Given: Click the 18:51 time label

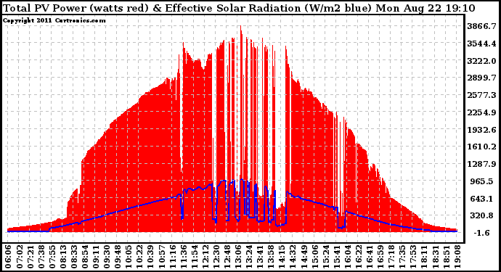Looking at the screenshot, I should 446,257.
